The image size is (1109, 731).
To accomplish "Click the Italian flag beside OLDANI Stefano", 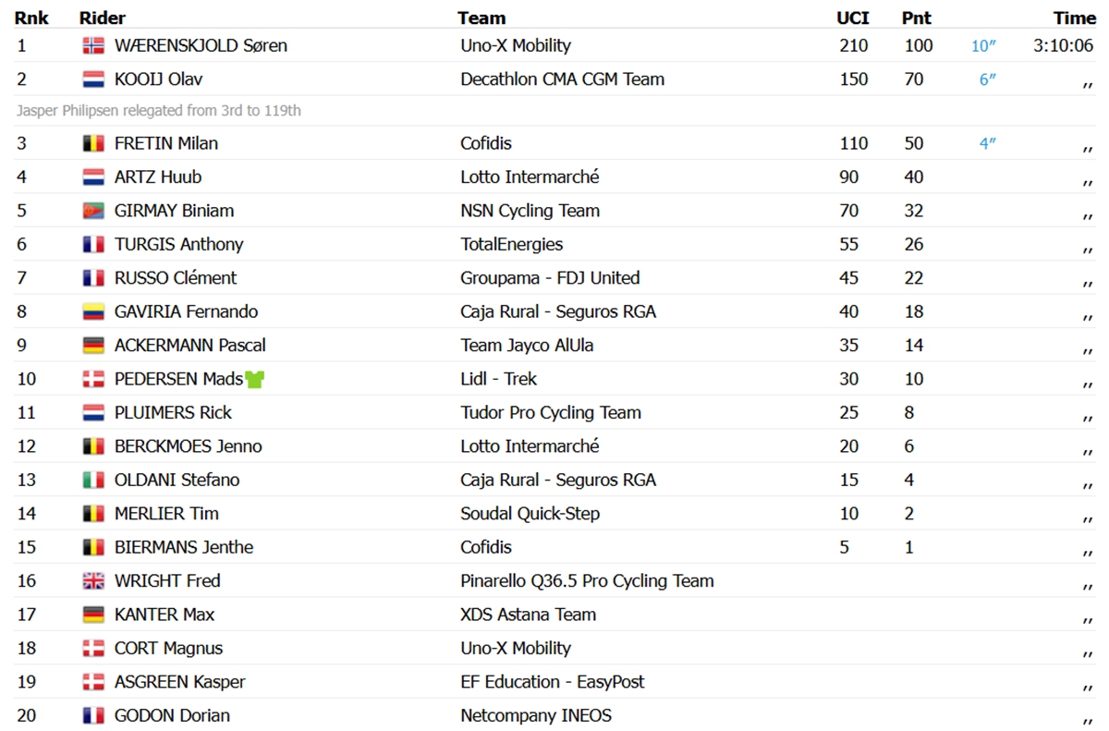I will click(93, 480).
